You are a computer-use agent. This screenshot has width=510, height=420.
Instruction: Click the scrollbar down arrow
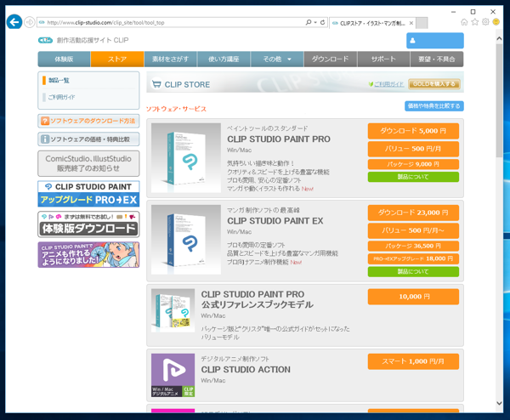click(x=499, y=403)
